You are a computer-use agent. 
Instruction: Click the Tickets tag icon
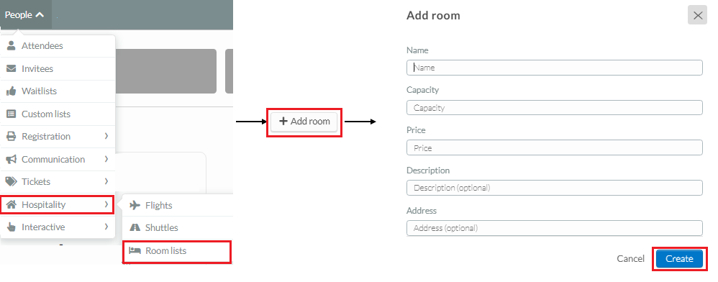coord(11,182)
